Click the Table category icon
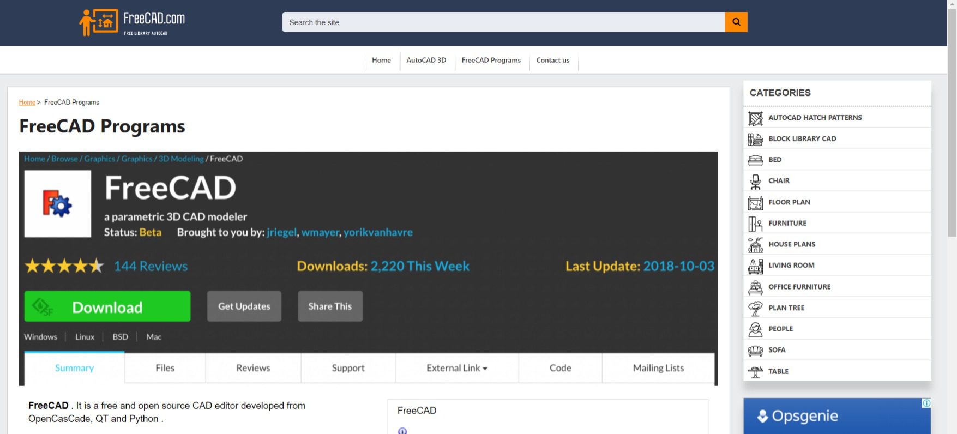This screenshot has width=957, height=434. 755,371
